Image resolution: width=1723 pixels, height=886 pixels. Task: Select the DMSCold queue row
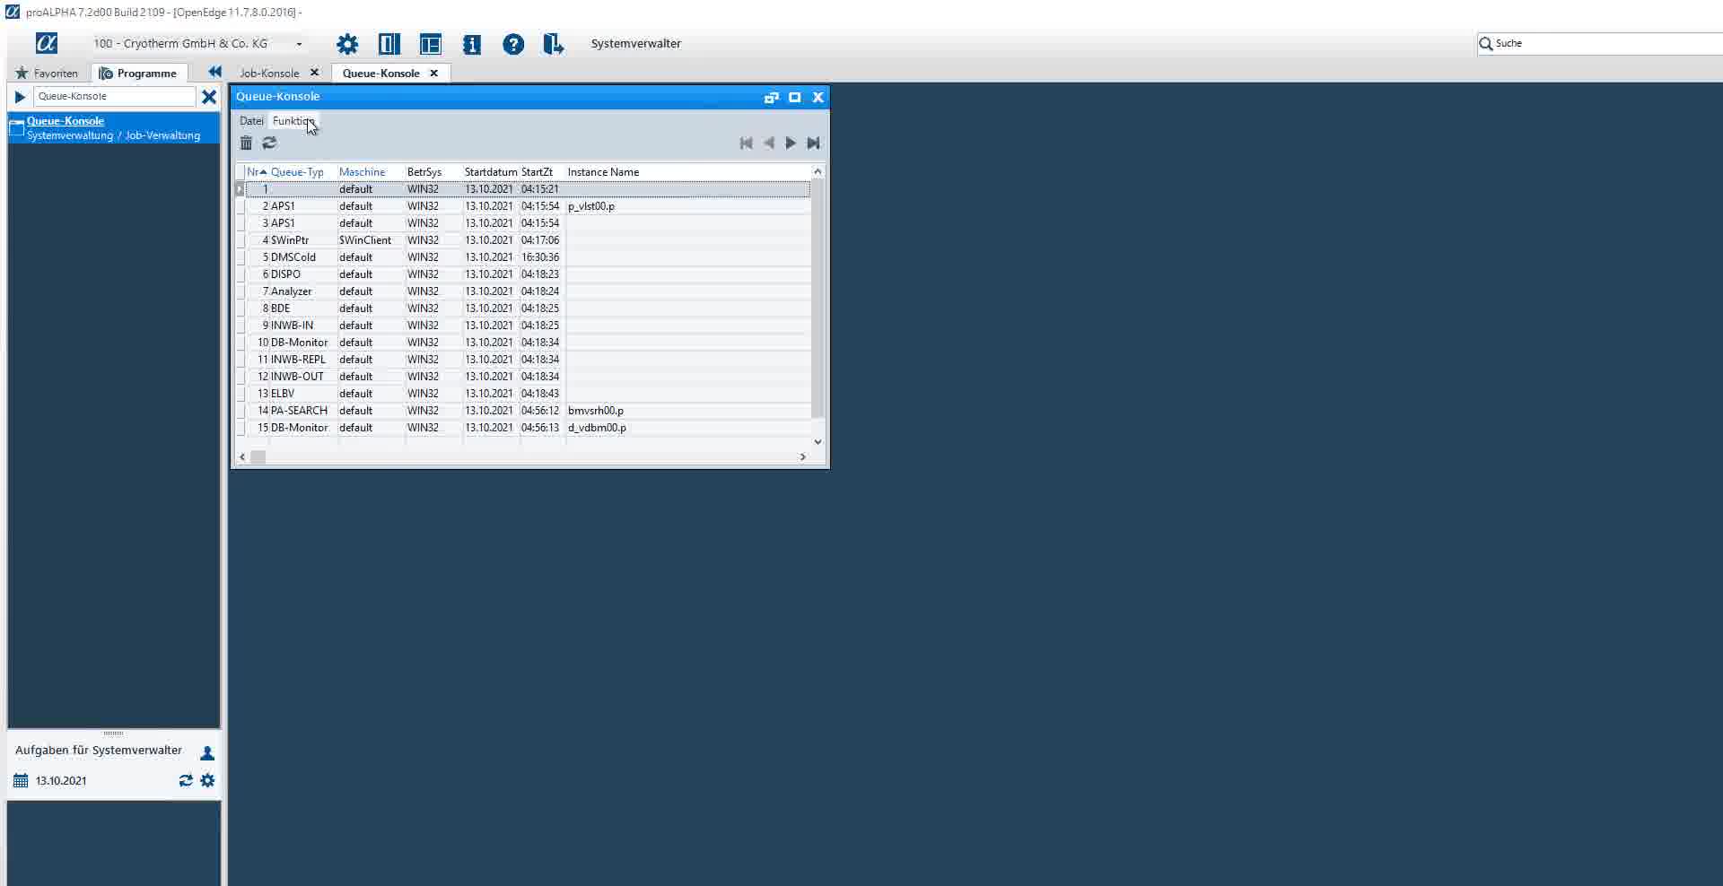pyautogui.click(x=523, y=257)
